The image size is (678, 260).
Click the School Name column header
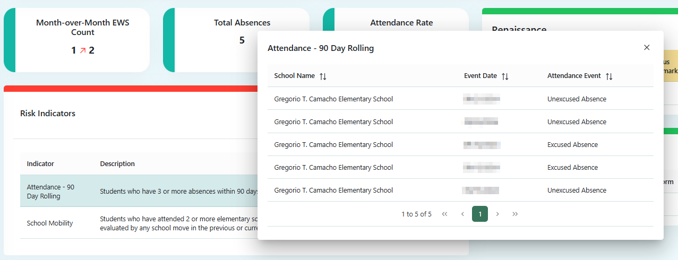295,76
